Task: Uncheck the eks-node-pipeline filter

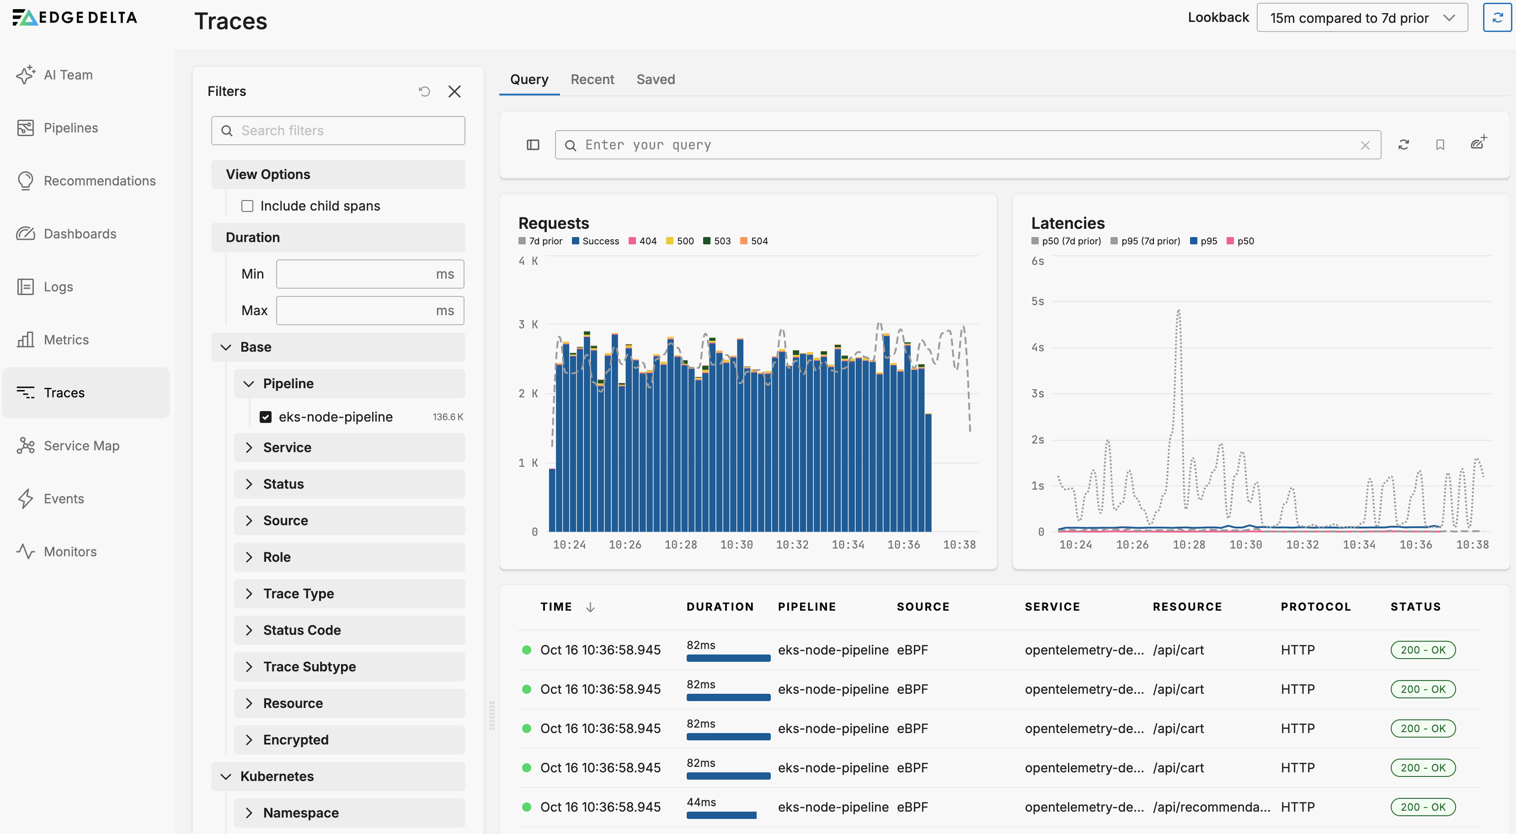Action: (x=266, y=417)
